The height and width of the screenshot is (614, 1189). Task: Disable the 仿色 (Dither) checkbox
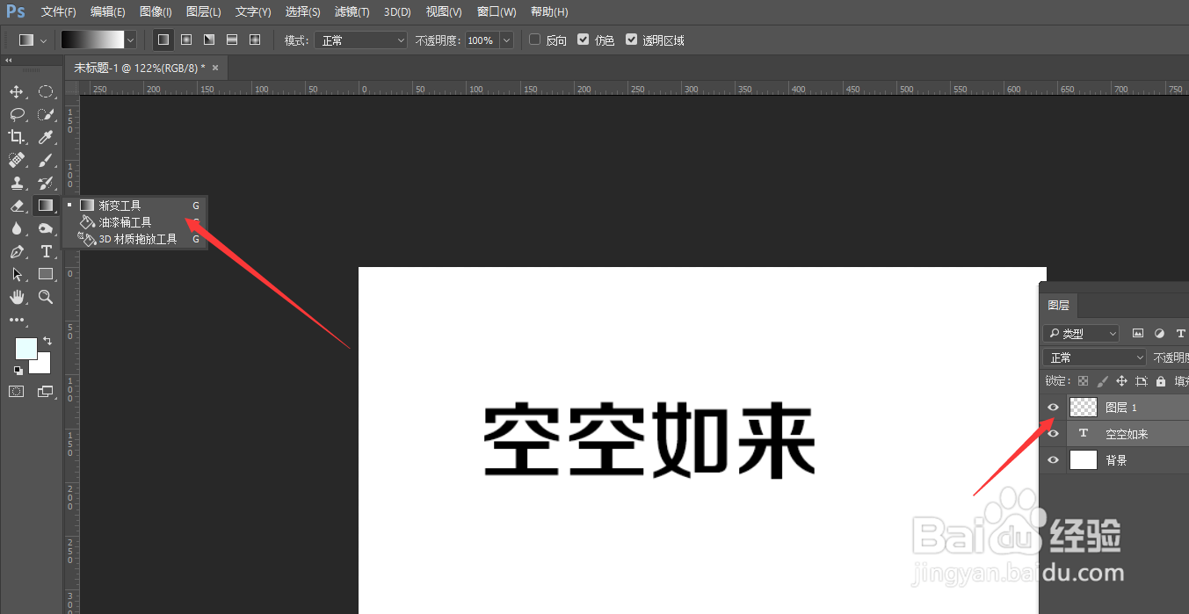583,40
